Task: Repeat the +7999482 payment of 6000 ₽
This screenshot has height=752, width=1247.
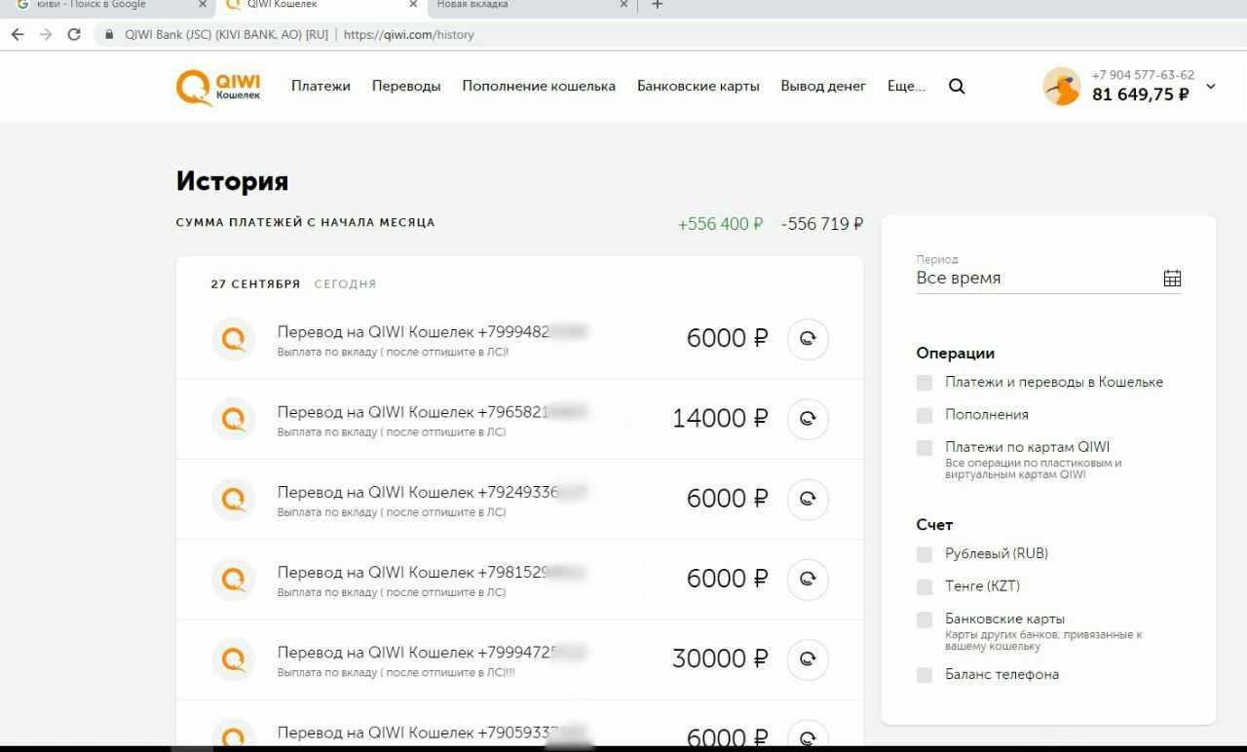Action: click(x=808, y=339)
